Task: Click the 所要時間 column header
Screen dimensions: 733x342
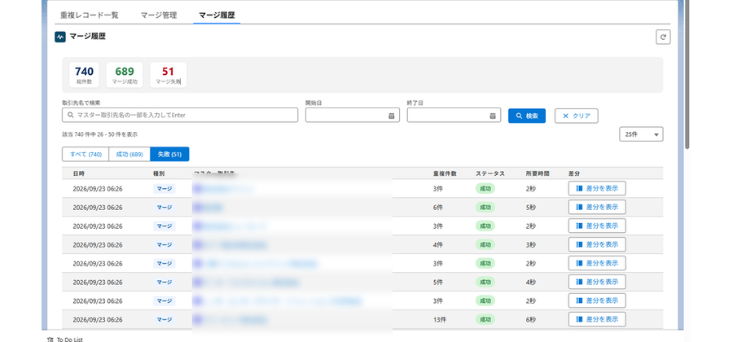Action: (x=538, y=173)
